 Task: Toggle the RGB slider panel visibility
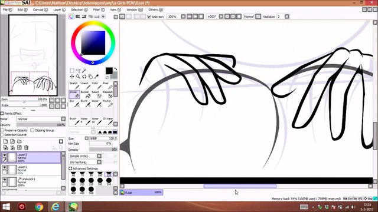click(77, 16)
